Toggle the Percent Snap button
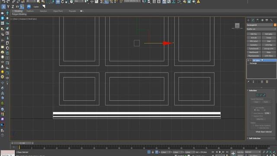The image size is (277, 156). pos(111,2)
